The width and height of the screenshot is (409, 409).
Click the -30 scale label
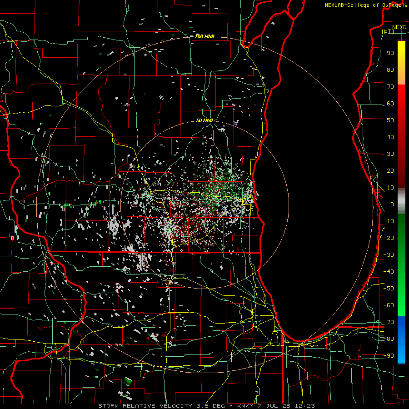point(389,255)
